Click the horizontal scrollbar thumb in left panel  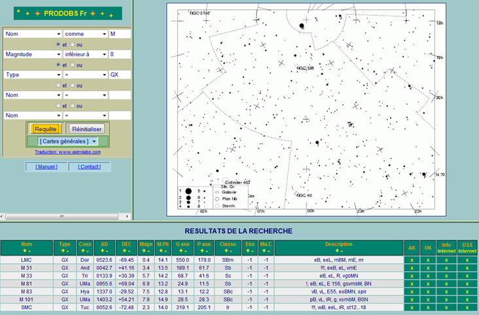point(62,217)
